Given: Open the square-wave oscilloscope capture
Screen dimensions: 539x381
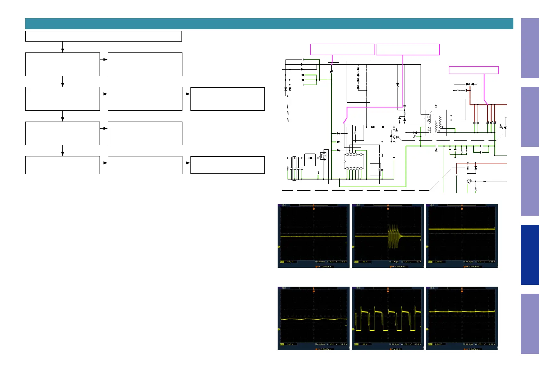Looking at the screenshot, I should point(388,318).
